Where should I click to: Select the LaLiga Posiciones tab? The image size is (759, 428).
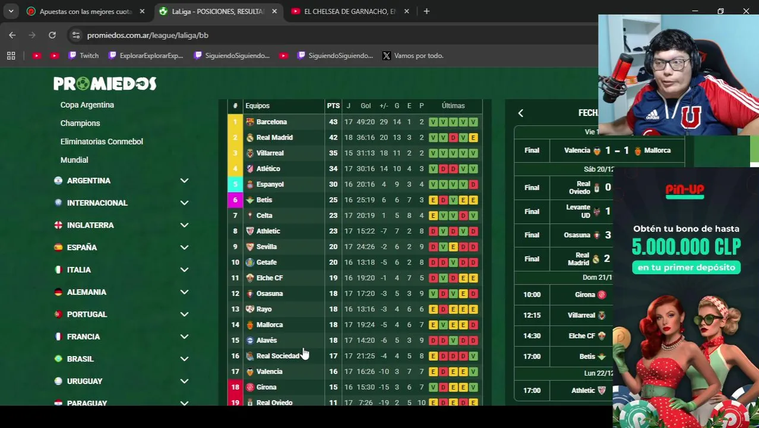click(x=217, y=11)
